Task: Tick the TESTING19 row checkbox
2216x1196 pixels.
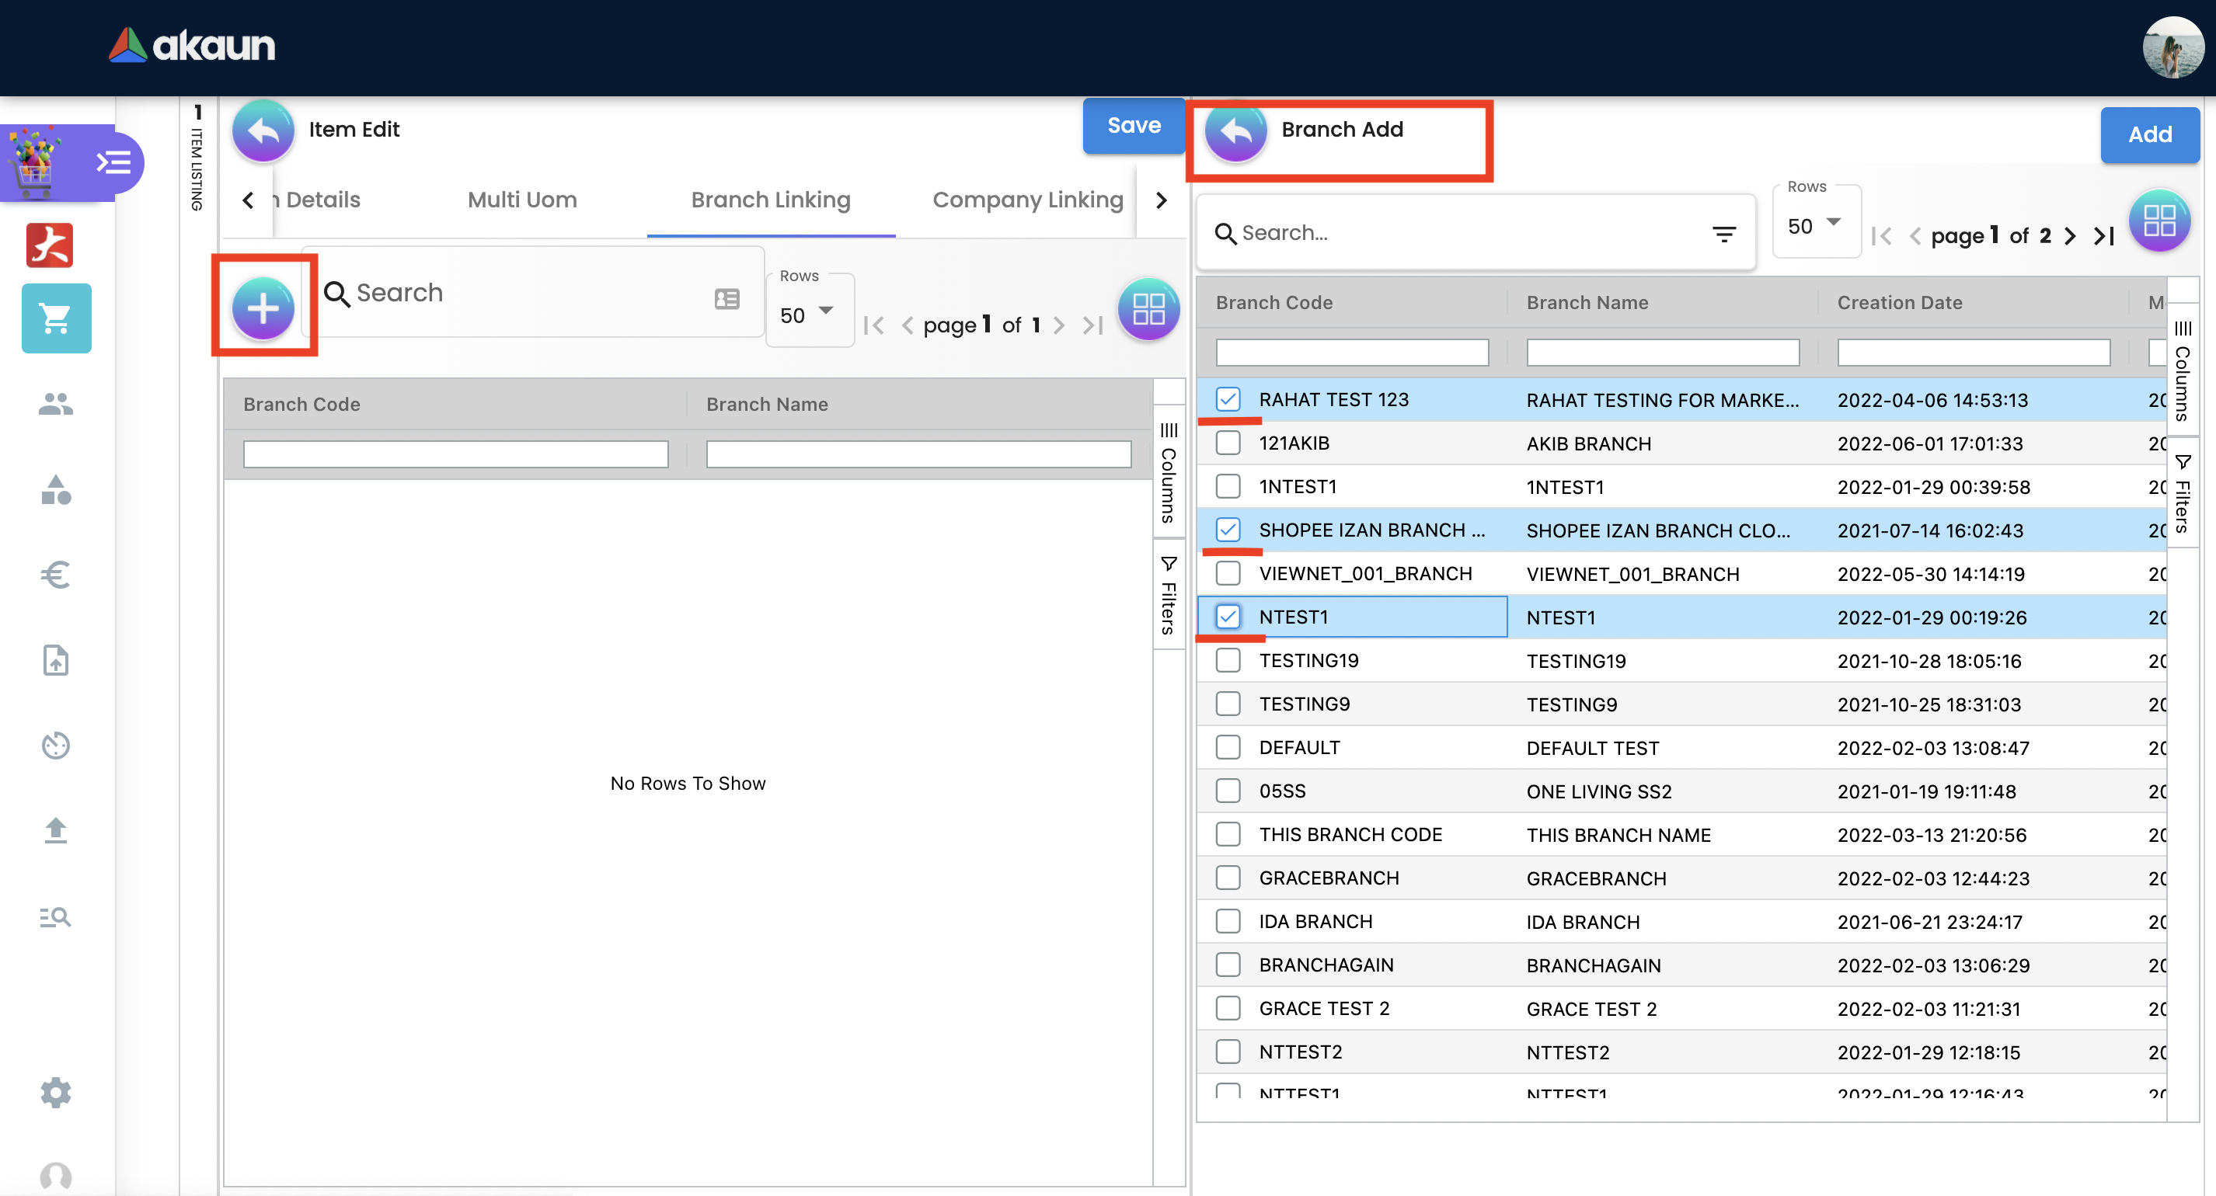Action: [1228, 660]
